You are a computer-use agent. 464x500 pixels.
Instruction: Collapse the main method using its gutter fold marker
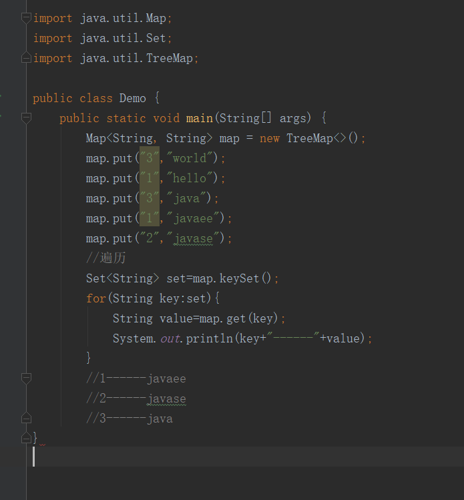[x=26, y=118]
